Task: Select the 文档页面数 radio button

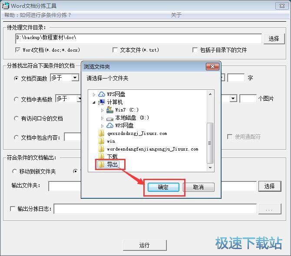Action: (x=16, y=79)
